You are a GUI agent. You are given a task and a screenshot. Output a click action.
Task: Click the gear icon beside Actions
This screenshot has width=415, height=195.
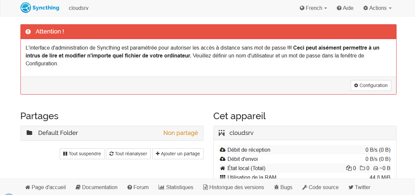366,8
